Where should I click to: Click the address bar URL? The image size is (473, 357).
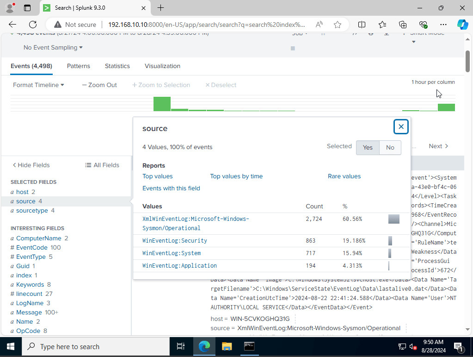click(207, 25)
